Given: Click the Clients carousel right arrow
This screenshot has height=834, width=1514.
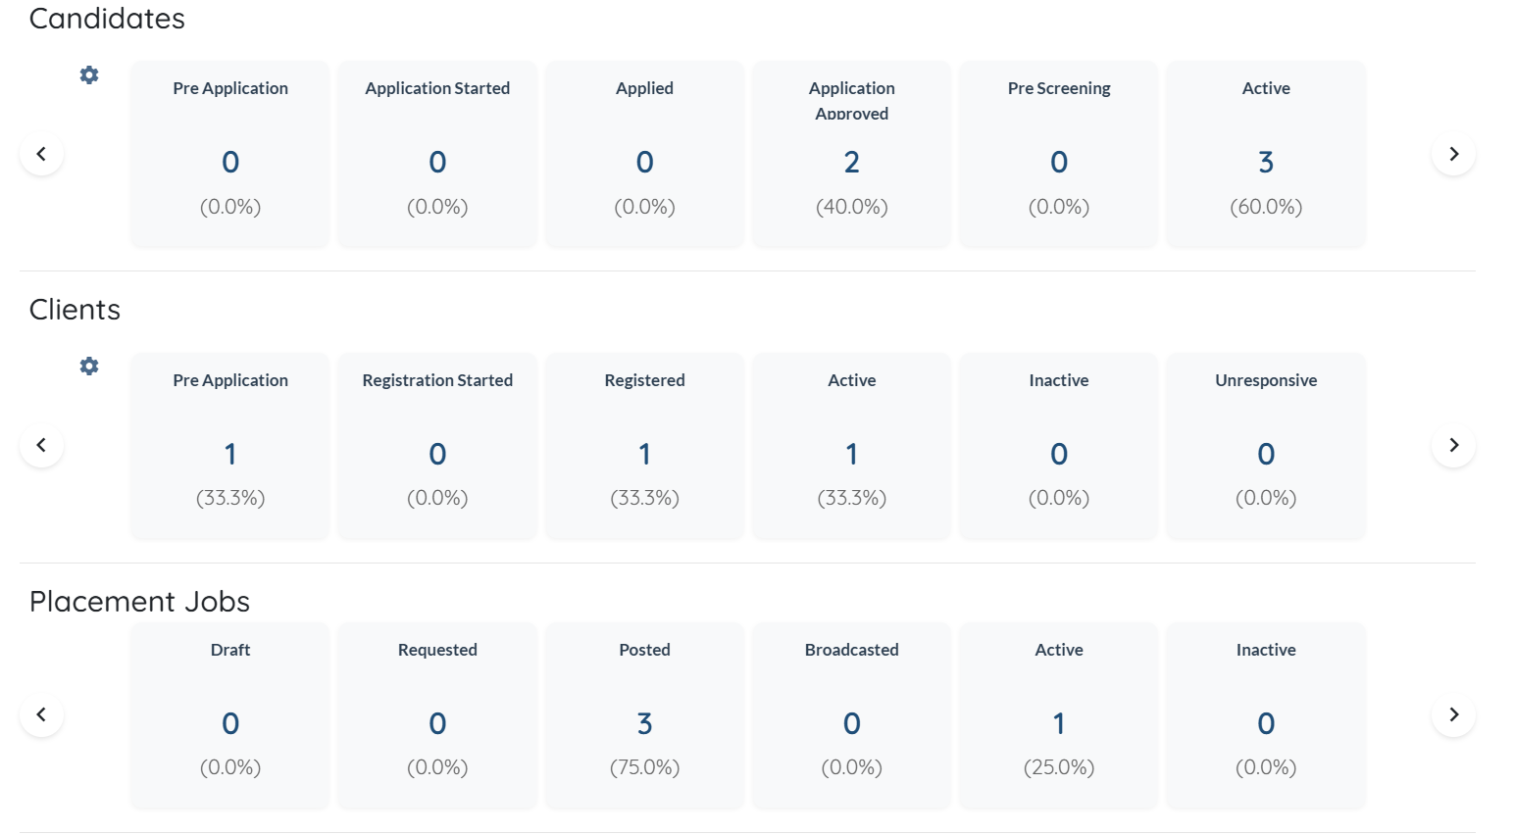Looking at the screenshot, I should (x=1453, y=445).
